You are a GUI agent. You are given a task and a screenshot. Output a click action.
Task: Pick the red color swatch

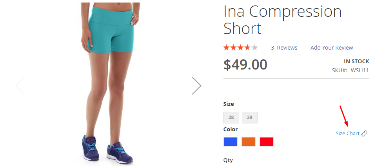267,142
